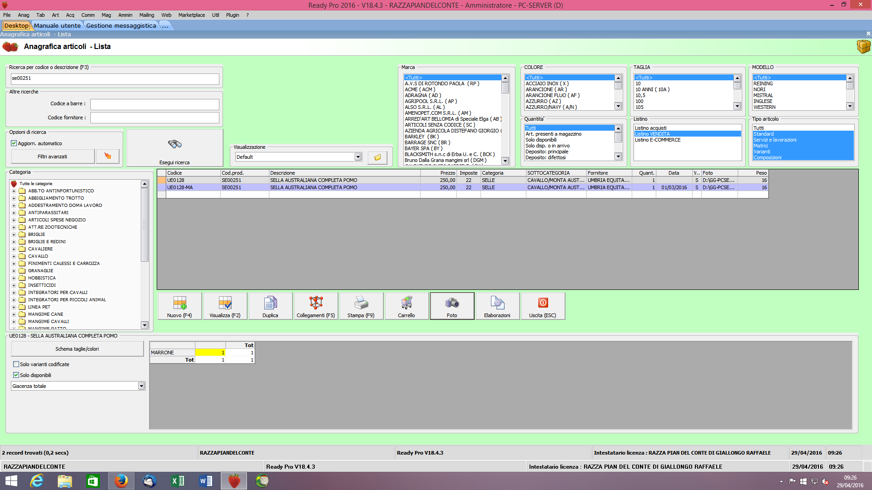This screenshot has width=872, height=490.
Task: Run search with Esegui ricerca binoculars
Action: click(175, 148)
